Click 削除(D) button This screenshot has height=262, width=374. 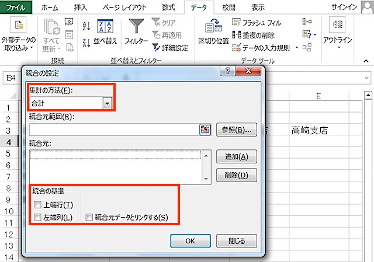(236, 175)
